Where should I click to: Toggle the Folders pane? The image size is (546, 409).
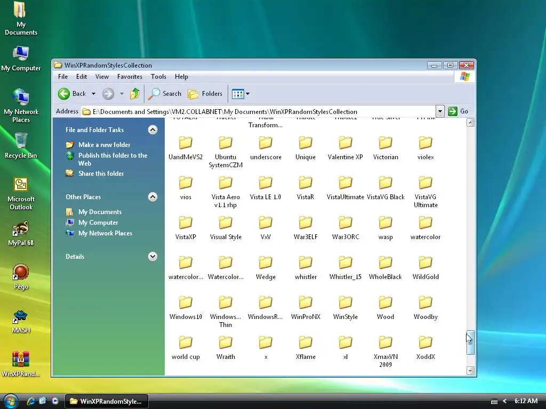205,94
